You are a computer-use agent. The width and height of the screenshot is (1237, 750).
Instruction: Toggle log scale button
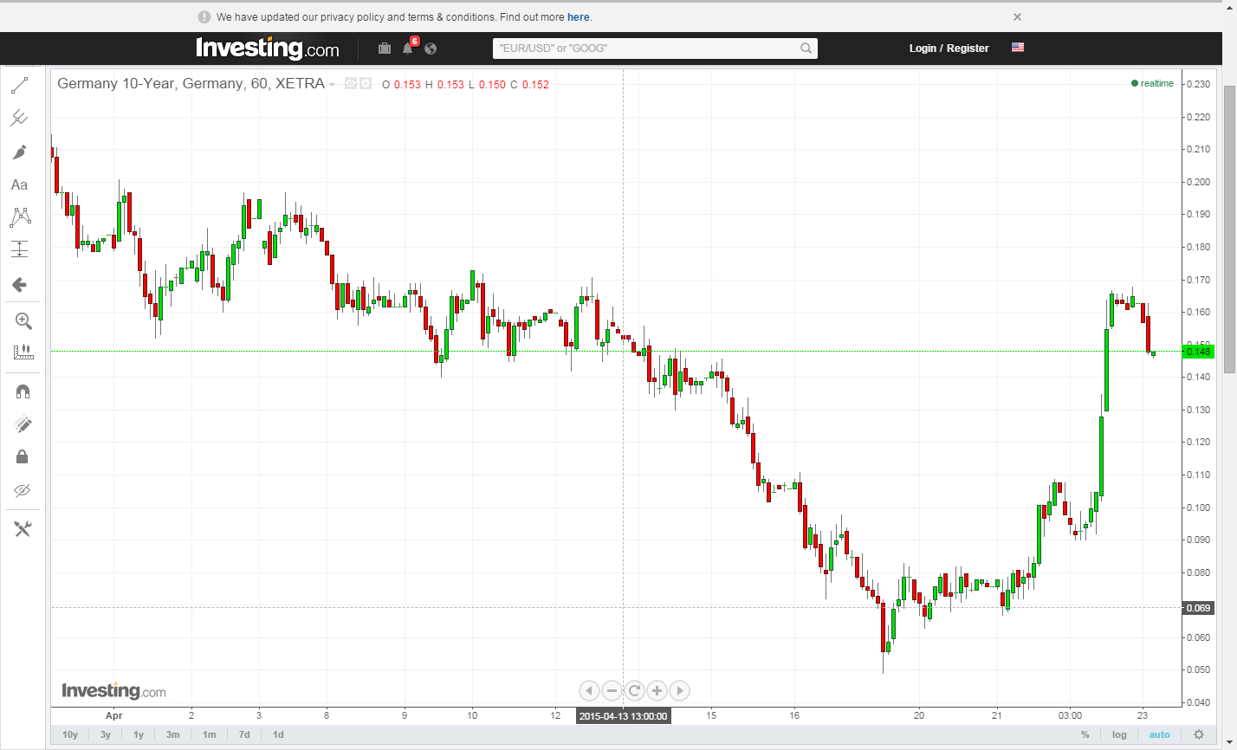(x=1119, y=734)
